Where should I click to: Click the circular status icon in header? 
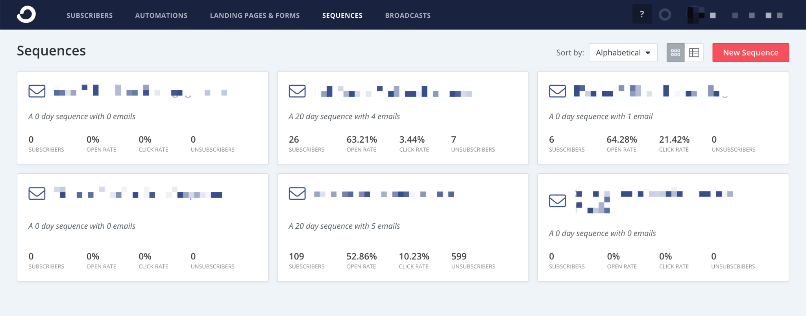pyautogui.click(x=665, y=15)
